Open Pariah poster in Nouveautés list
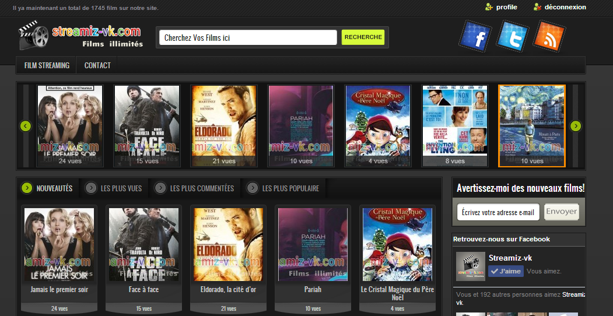This screenshot has height=316, width=613. [313, 244]
